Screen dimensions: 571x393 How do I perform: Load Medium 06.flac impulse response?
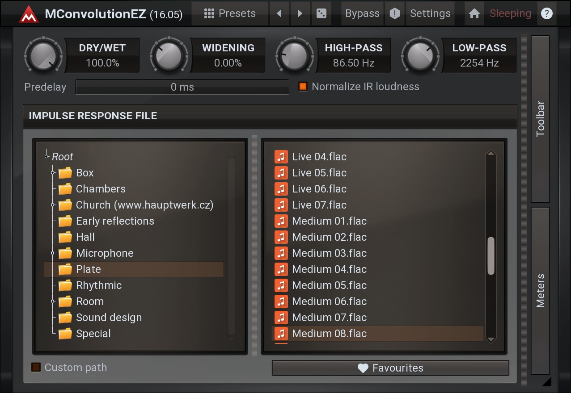378,301
